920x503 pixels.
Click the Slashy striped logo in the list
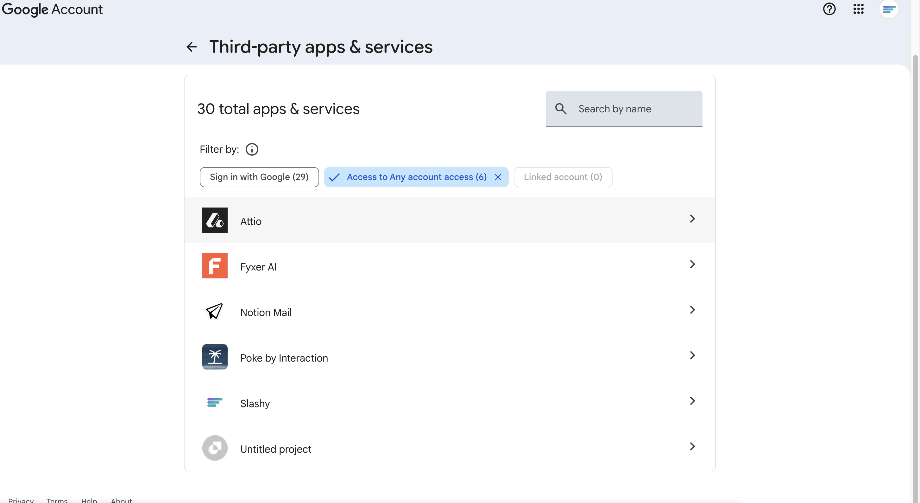click(215, 402)
